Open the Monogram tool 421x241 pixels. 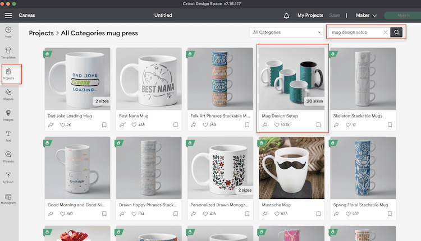click(8, 199)
